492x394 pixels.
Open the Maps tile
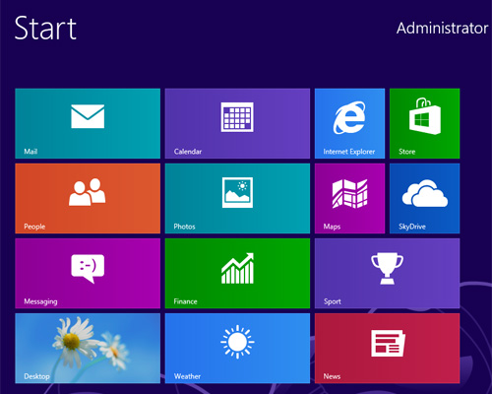click(349, 198)
